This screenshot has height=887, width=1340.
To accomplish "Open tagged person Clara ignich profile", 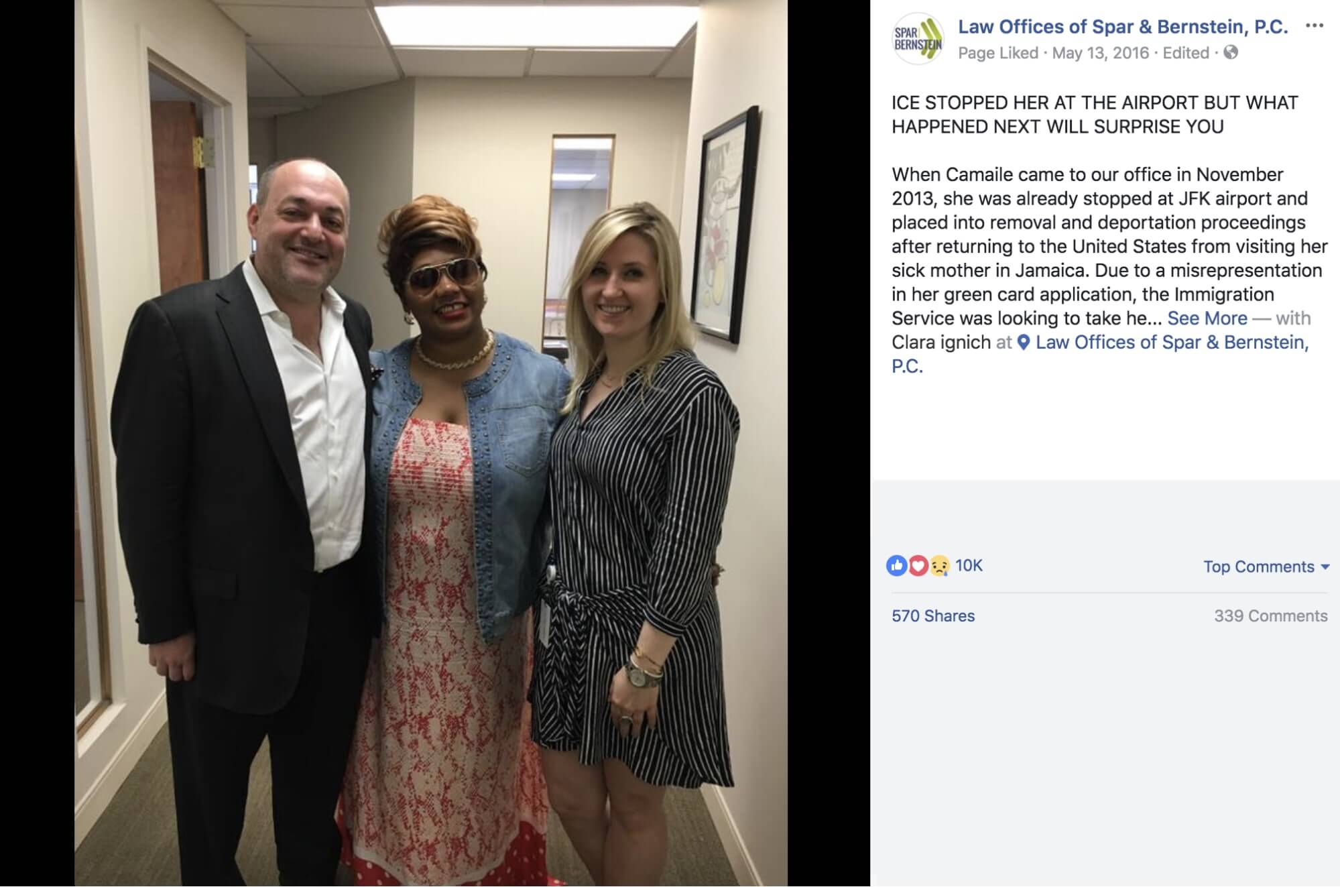I will click(x=941, y=343).
